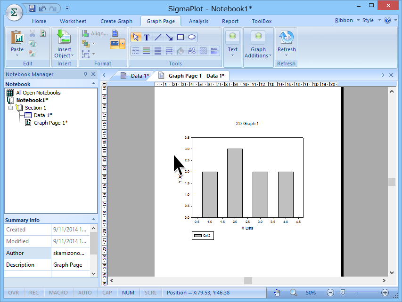Select Graph Page 1* in tree
The height and width of the screenshot is (302, 402).
pos(51,123)
